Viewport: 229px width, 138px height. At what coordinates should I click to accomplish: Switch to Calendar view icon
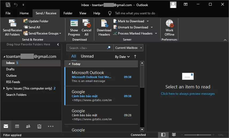pos(17,126)
